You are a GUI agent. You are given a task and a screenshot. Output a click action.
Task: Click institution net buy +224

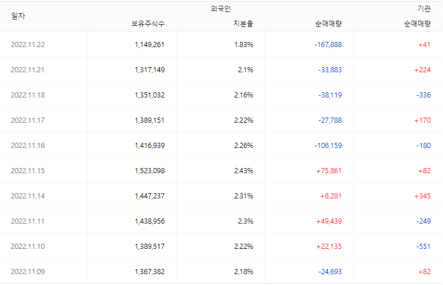pyautogui.click(x=422, y=70)
